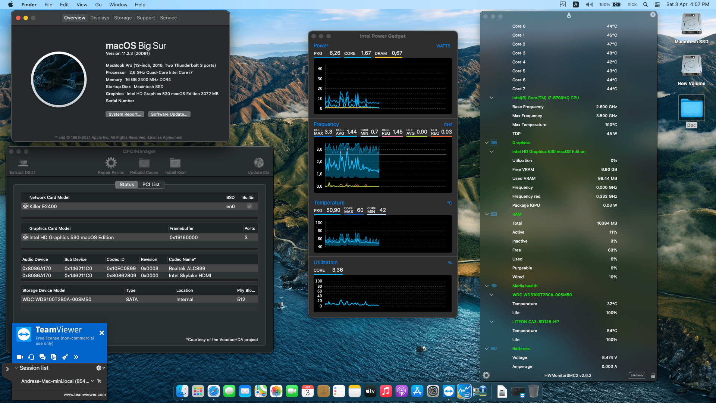
Task: Open App Store from the Dock
Action: (417, 391)
